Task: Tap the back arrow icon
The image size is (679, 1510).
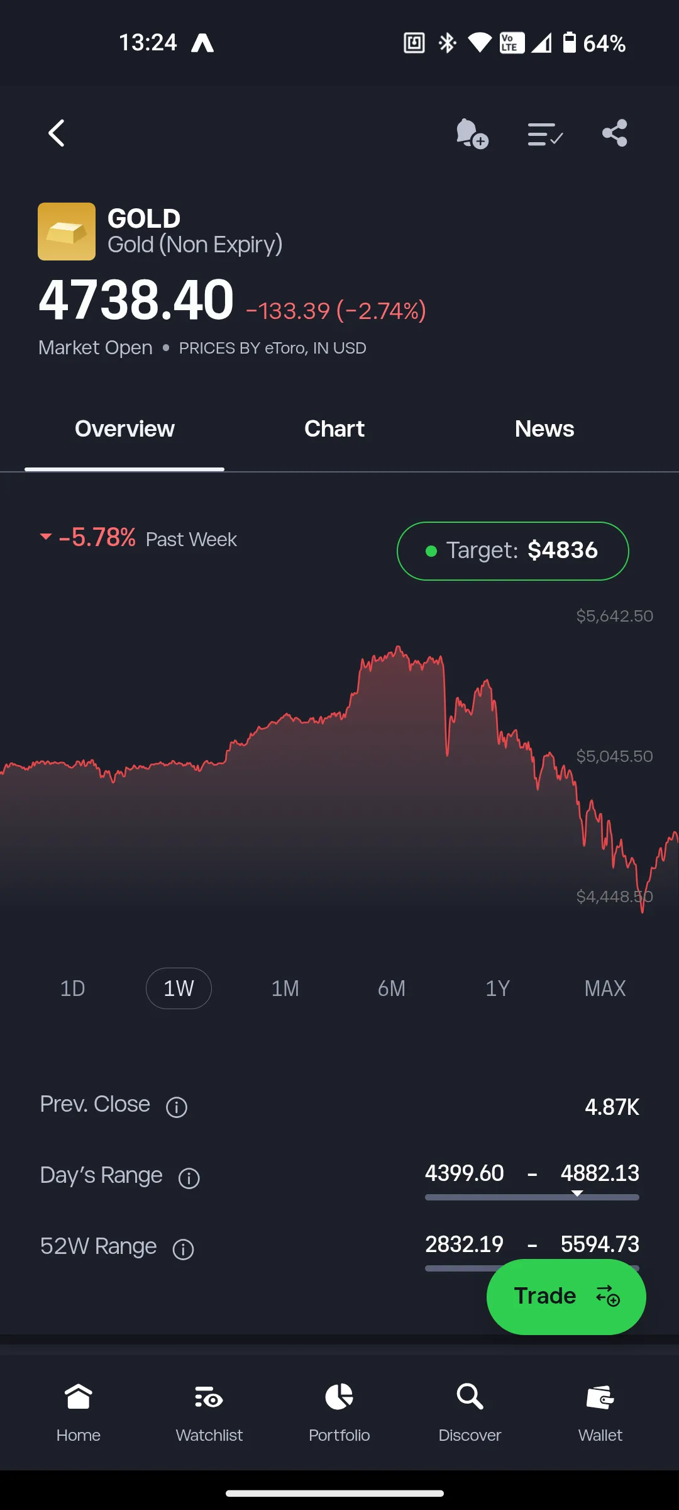Action: 57,133
